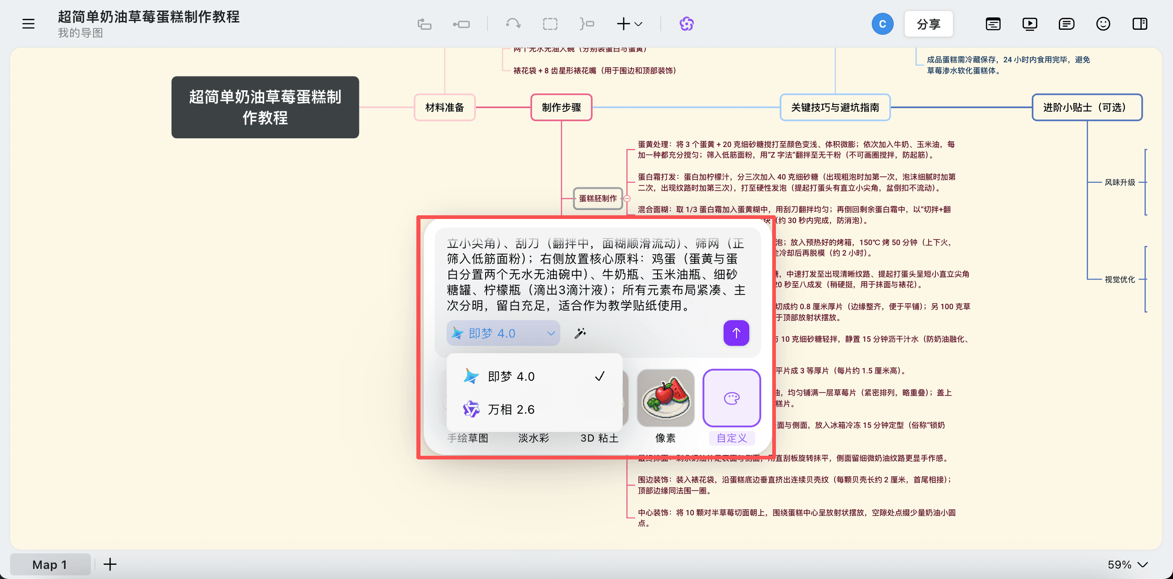Click the undo arrow in the toolbar
This screenshot has width=1173, height=579.
[x=512, y=23]
